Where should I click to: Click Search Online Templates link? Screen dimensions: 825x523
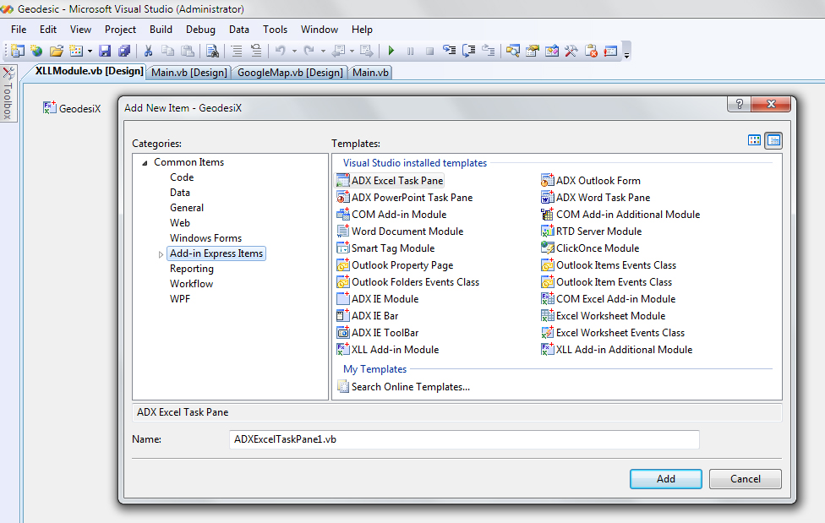[x=403, y=387]
